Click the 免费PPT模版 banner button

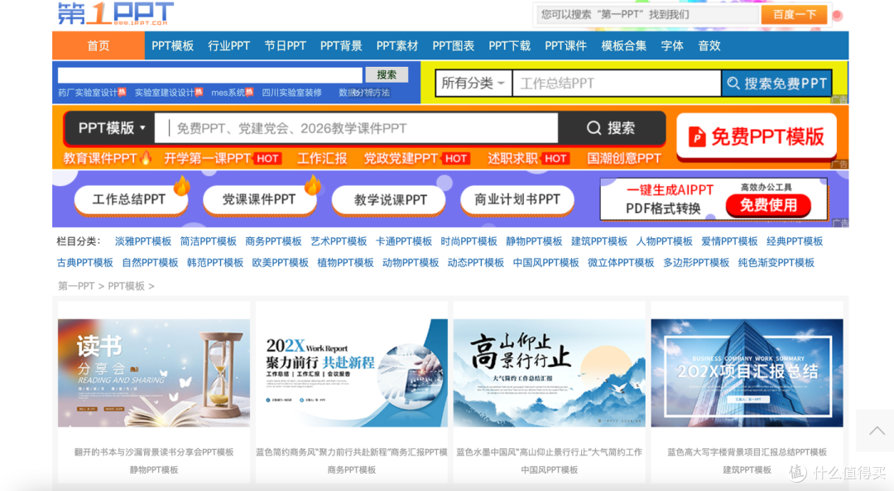pyautogui.click(x=756, y=136)
